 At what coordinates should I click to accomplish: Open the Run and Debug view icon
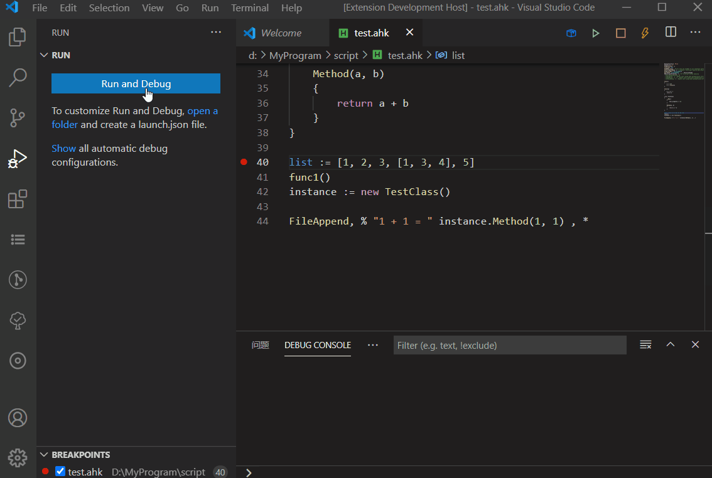tap(18, 159)
